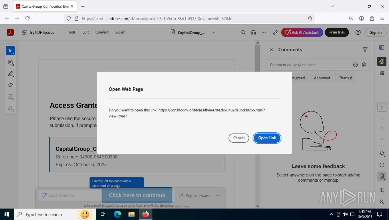
Task: Open the Convert menu
Action: point(102,32)
